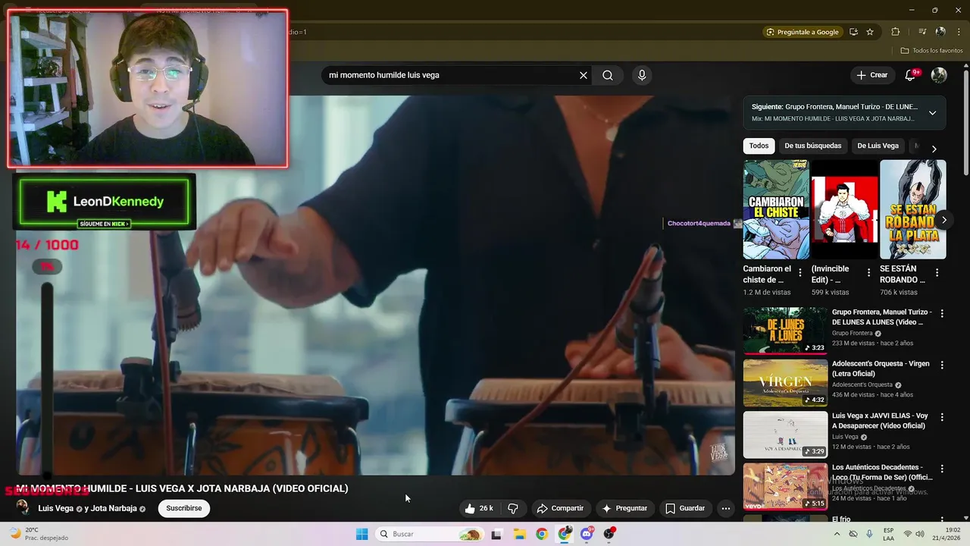Screen dimensions: 970x546
Task: Click the magnifier search button
Action: [608, 75]
